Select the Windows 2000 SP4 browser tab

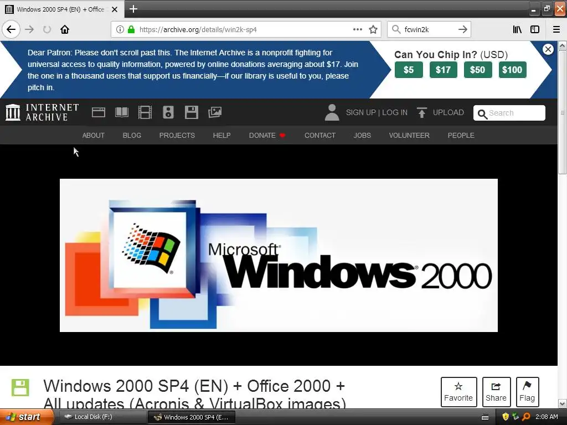[62, 9]
